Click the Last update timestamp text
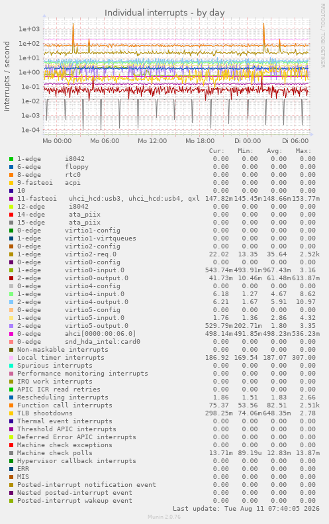The height and width of the screenshot is (524, 329). pyautogui.click(x=246, y=509)
